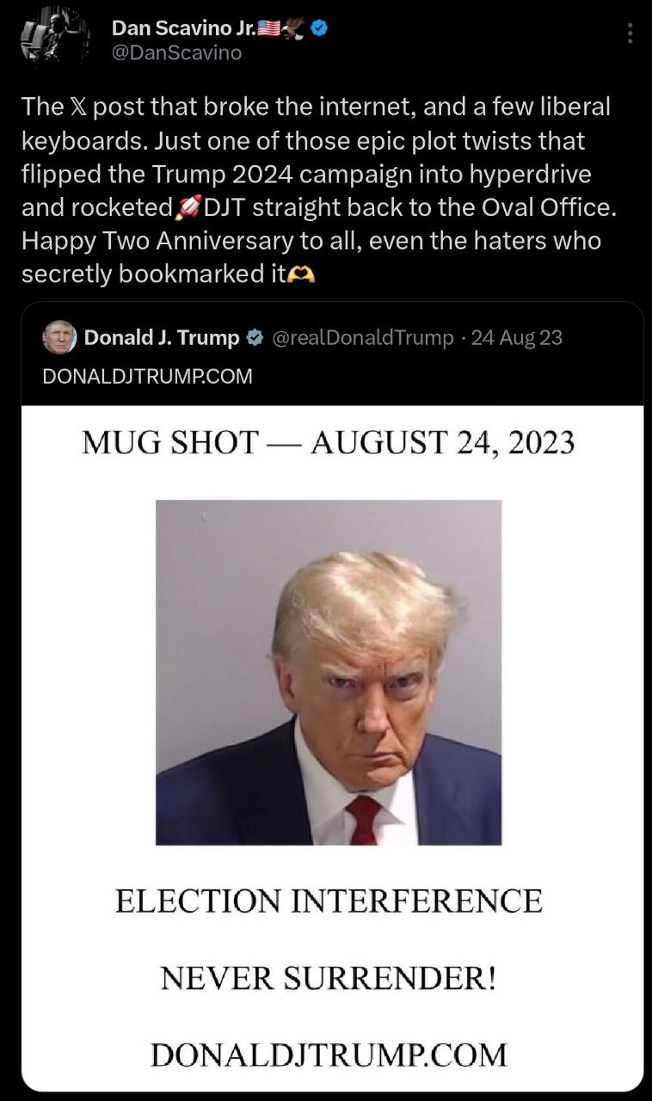
Task: Open the three-dot more options menu
Action: tap(630, 33)
